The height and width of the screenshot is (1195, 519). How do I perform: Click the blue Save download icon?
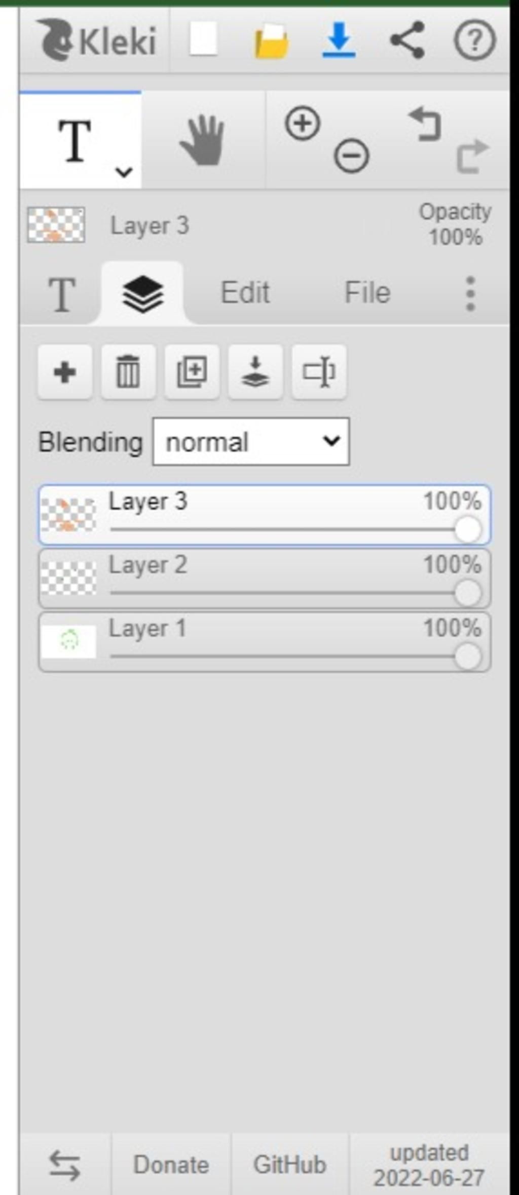coord(339,40)
